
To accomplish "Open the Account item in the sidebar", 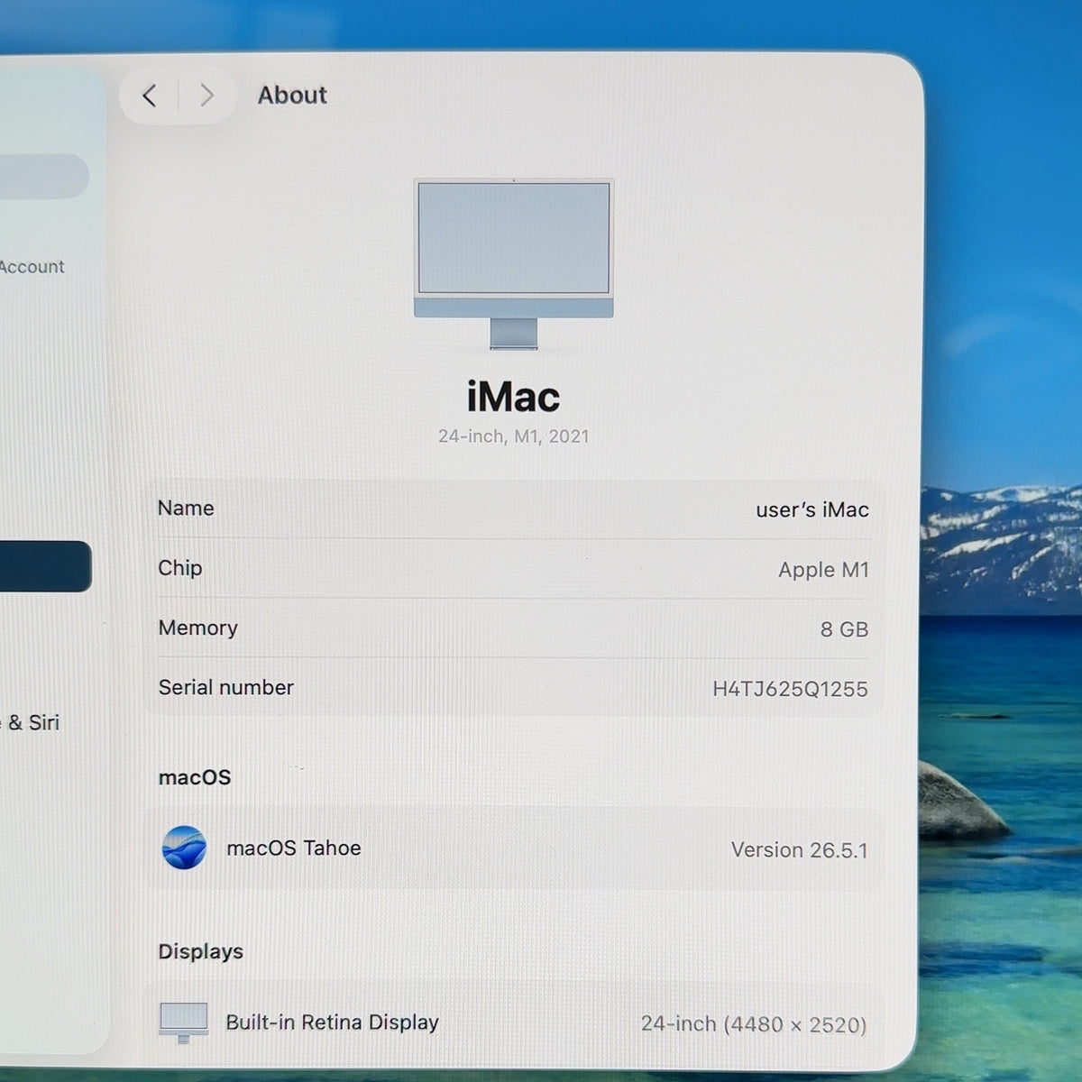I will [x=32, y=267].
